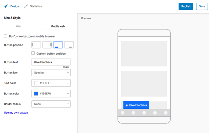Switch to the Mobile web tab
Viewport: 209px width, 133px height.
pyautogui.click(x=58, y=26)
